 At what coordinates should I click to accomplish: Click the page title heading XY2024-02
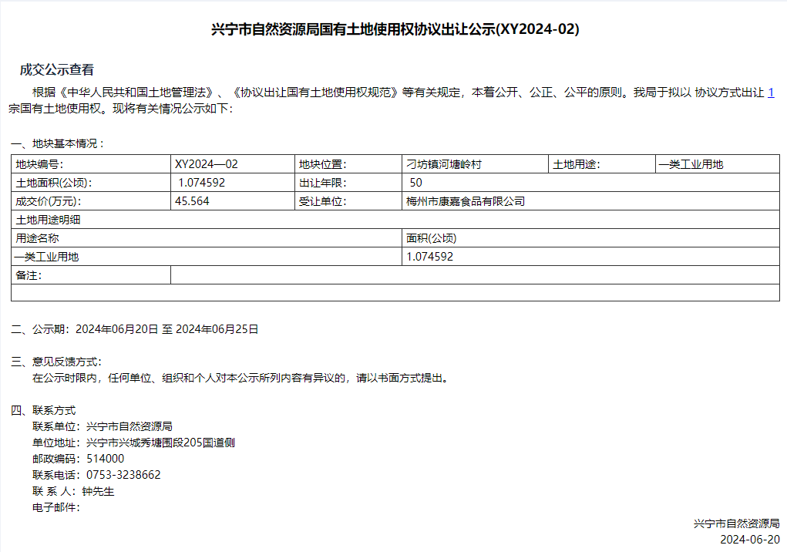[395, 30]
